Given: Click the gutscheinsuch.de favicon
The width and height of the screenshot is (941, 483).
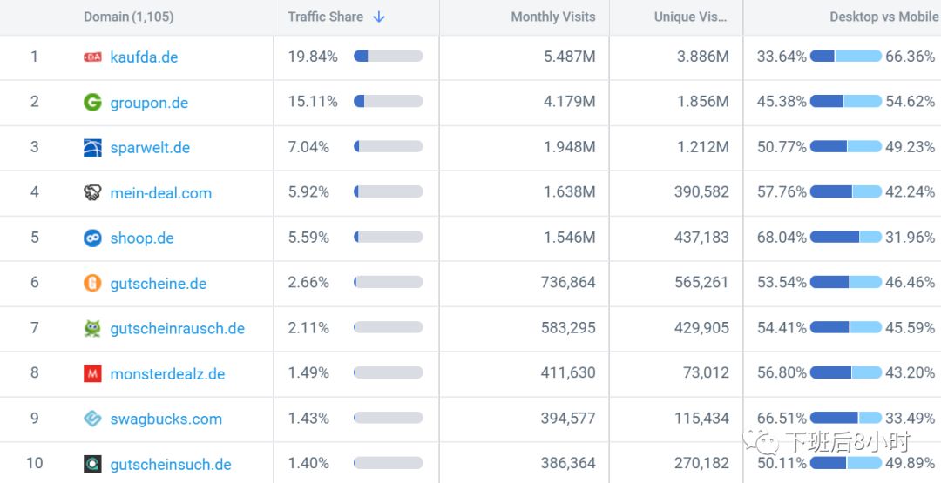Looking at the screenshot, I should (x=92, y=465).
